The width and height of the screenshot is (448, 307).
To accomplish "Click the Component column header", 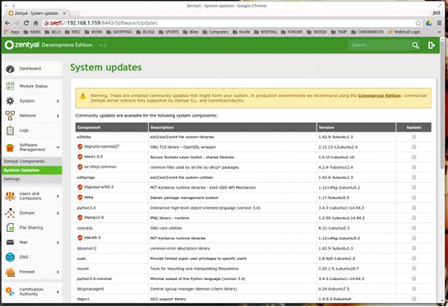I will 112,127.
